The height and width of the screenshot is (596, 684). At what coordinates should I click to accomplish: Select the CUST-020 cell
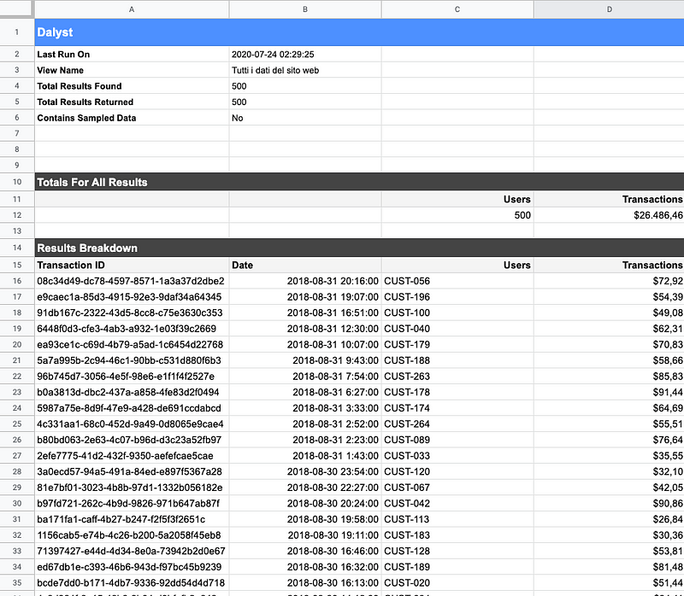[457, 583]
